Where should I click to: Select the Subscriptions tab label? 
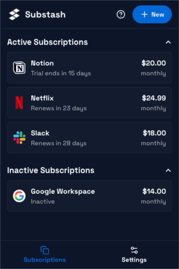point(45,260)
